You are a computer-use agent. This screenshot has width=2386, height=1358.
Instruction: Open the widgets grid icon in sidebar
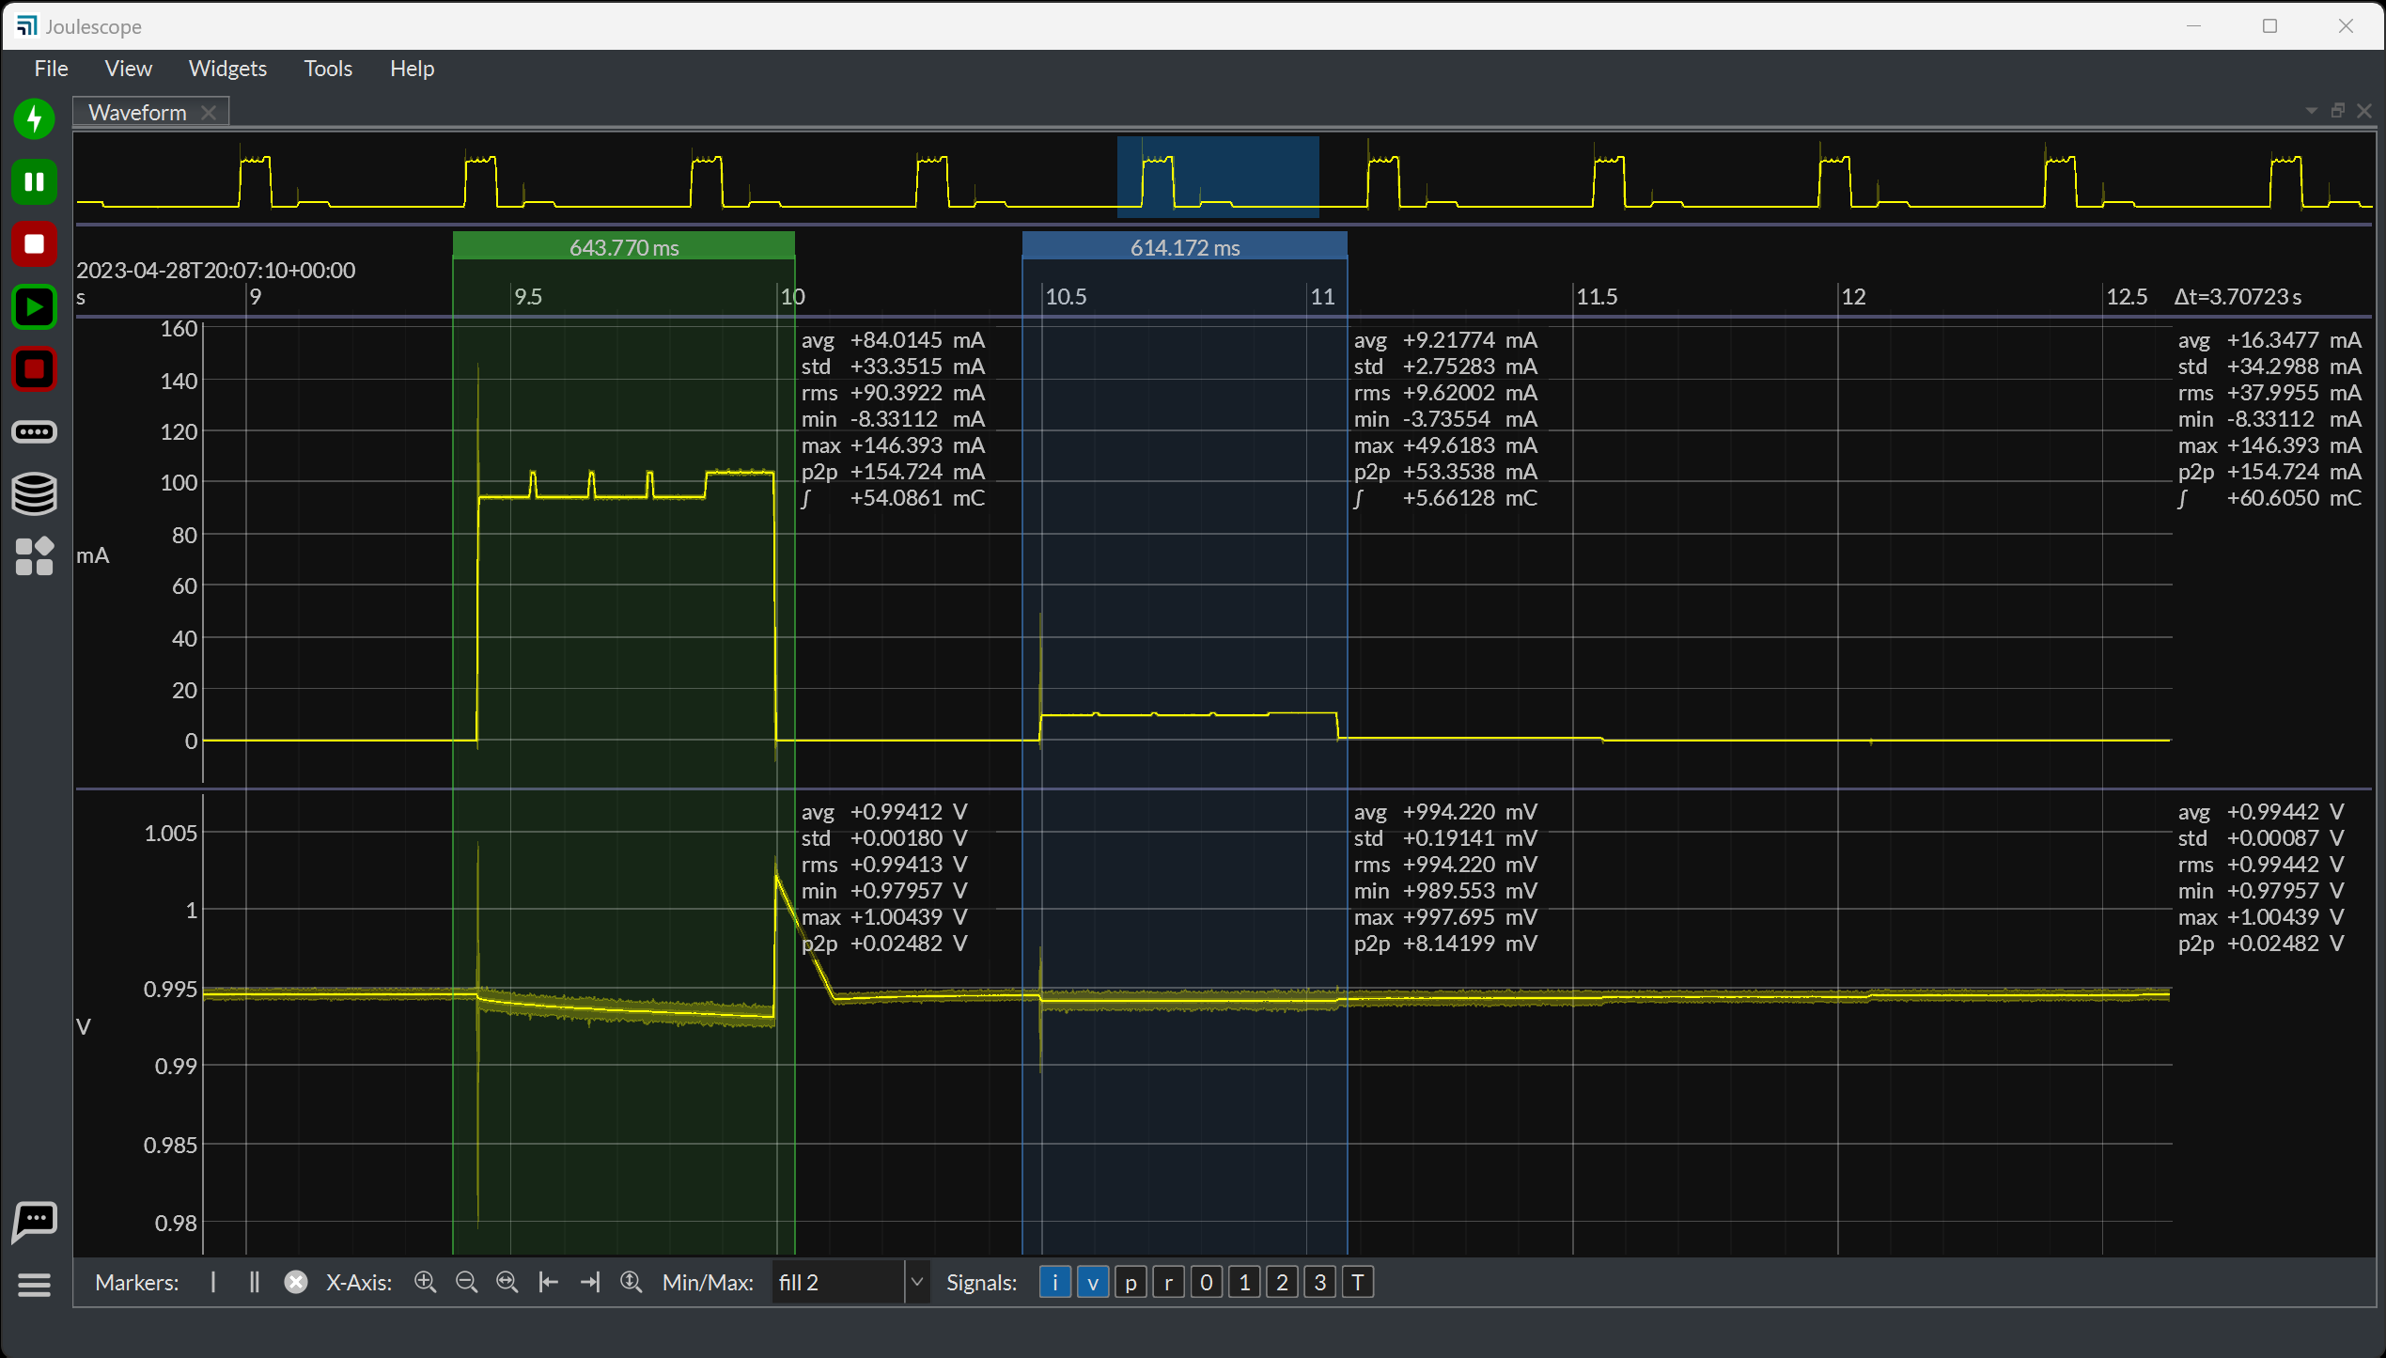(x=35, y=556)
